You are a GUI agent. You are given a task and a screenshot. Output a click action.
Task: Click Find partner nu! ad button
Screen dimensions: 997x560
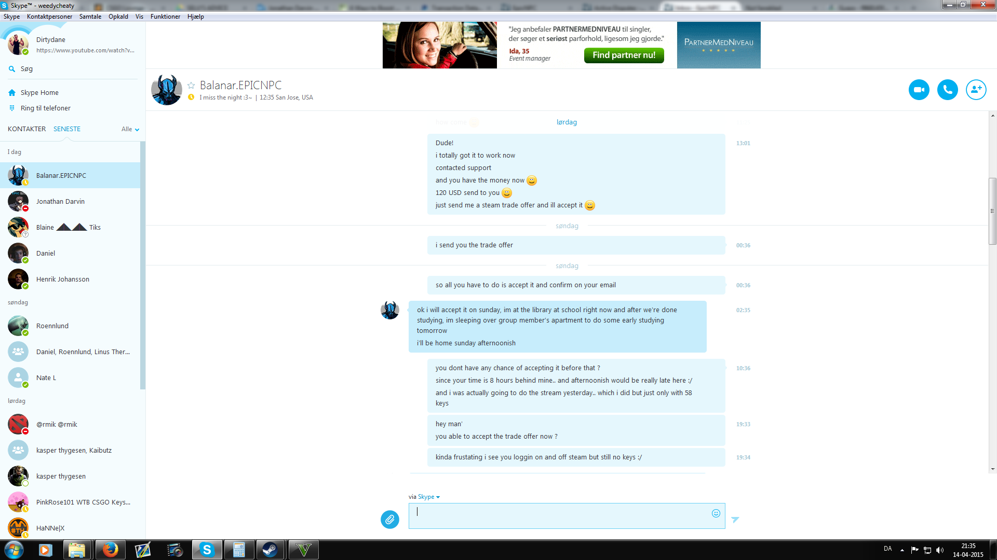point(624,55)
